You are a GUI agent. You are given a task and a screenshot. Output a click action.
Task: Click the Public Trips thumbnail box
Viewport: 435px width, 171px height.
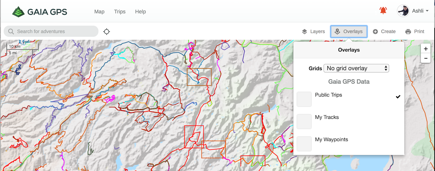coord(304,99)
